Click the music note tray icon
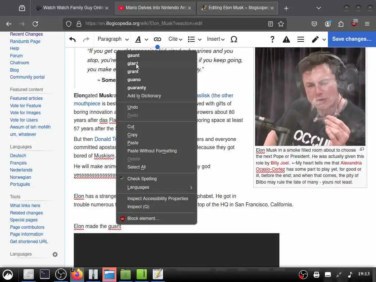The width and height of the screenshot is (376, 282). [350, 274]
